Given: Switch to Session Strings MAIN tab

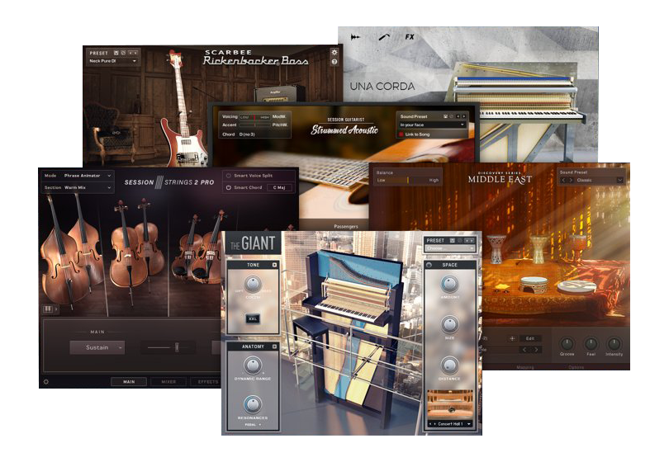Looking at the screenshot, I should [x=129, y=382].
